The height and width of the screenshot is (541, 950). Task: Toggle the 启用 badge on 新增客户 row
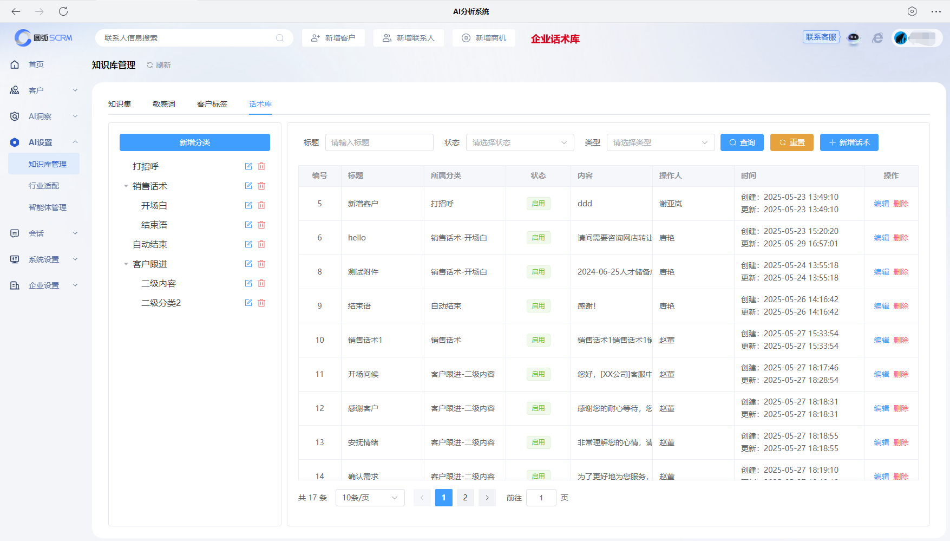pyautogui.click(x=538, y=203)
